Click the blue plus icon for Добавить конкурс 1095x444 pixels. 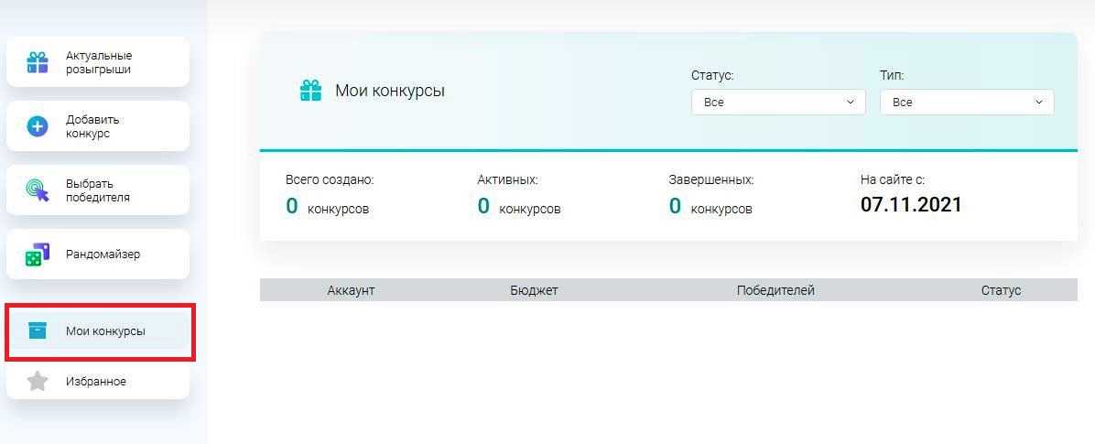[x=38, y=126]
